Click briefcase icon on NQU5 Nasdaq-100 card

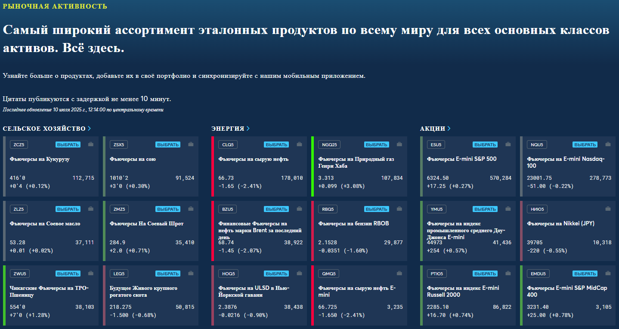coord(607,145)
